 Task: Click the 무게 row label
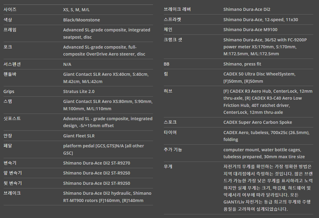(x=168, y=166)
